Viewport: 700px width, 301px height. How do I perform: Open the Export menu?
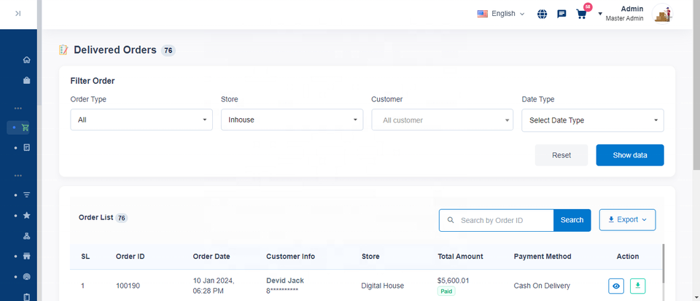point(627,219)
